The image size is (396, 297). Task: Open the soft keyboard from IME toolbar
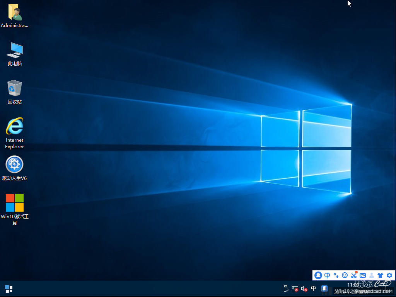click(x=363, y=275)
